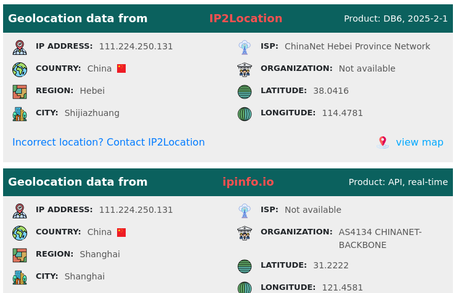Click the IP address value 111.224.250.131 in ipinfo.io panel
Image resolution: width=456 pixels, height=293 pixels.
coord(136,210)
